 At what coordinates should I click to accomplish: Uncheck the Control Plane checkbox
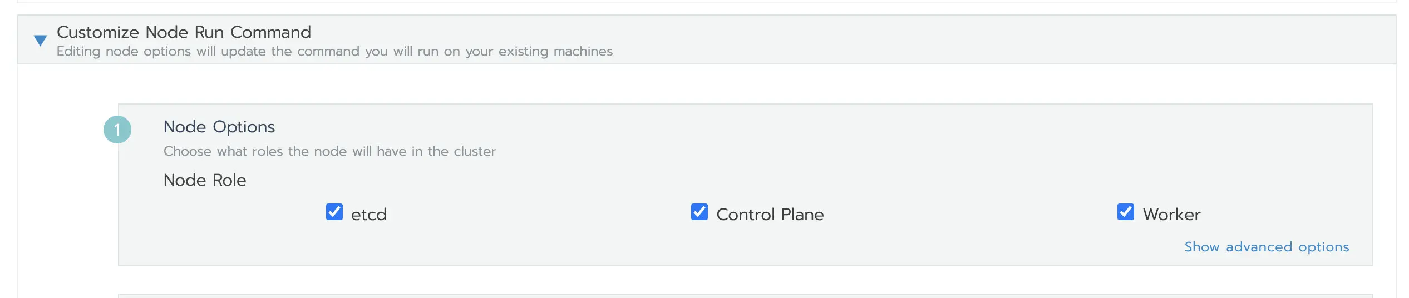(699, 212)
